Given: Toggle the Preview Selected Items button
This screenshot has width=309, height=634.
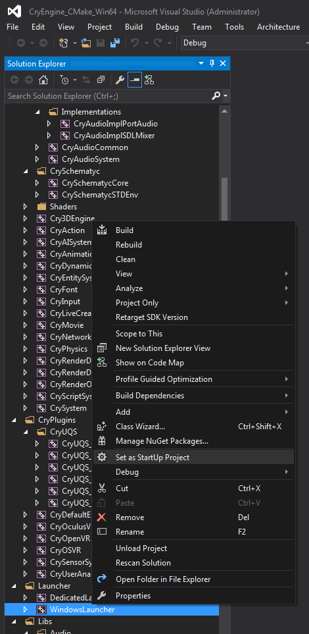Looking at the screenshot, I should tap(135, 80).
